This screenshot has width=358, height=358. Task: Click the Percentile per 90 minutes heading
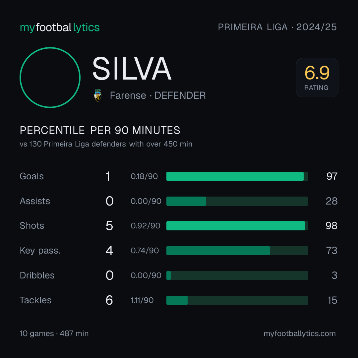pyautogui.click(x=100, y=130)
